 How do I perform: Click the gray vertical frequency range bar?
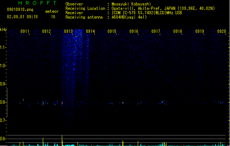coord(7,103)
